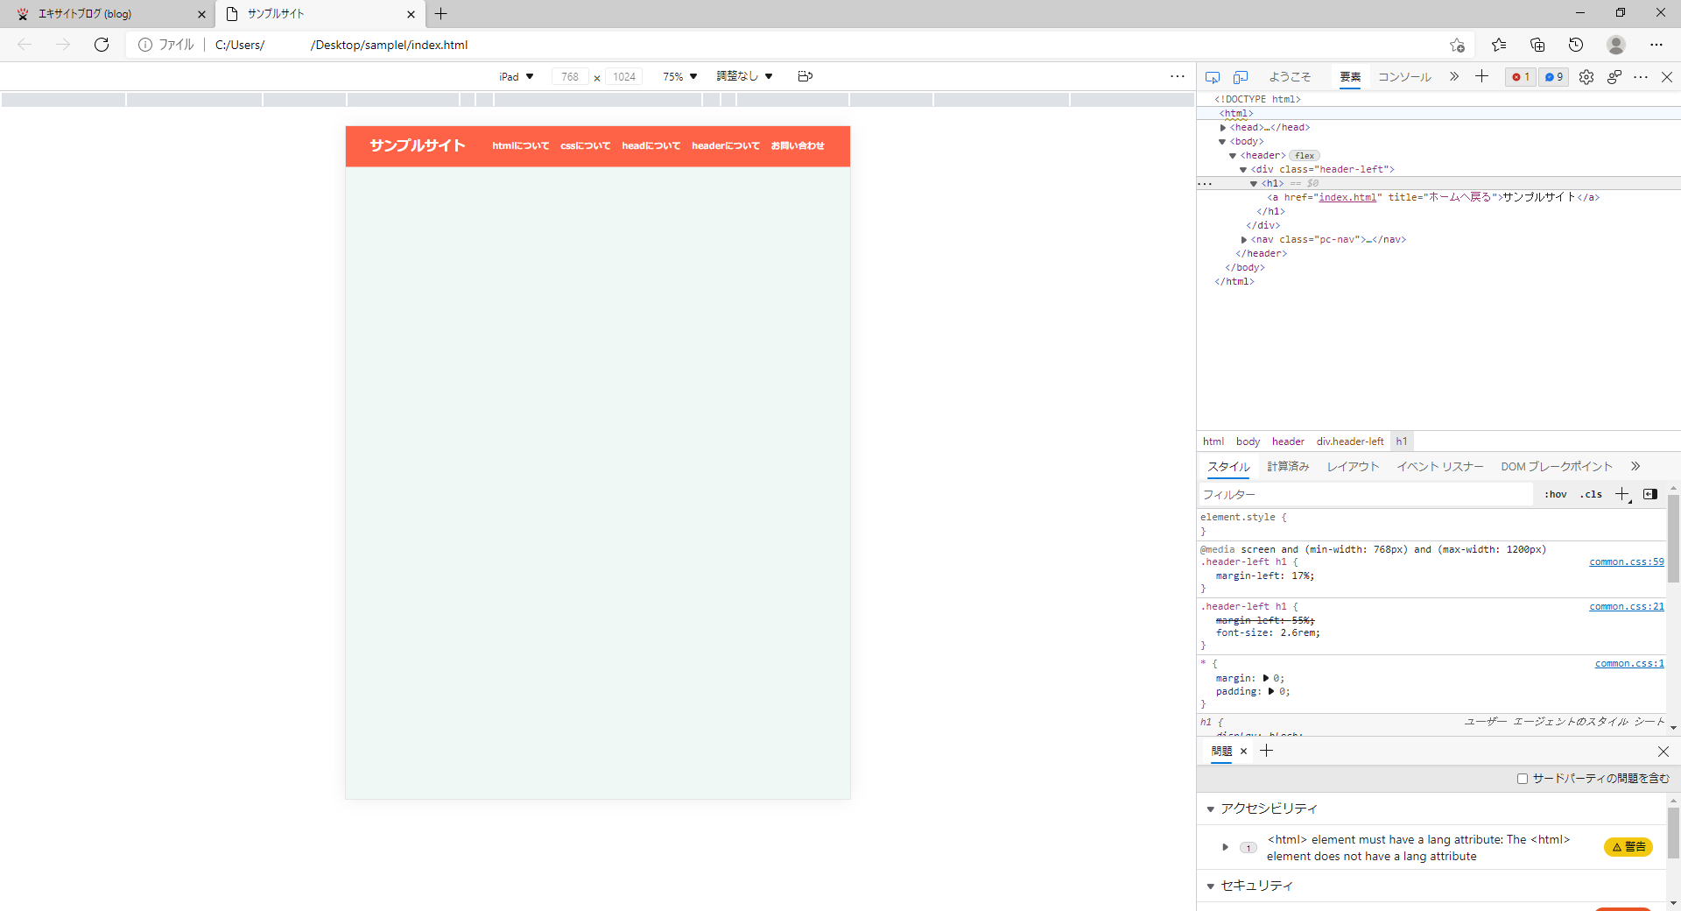Open the red error count badge
1681x911 pixels.
click(1521, 77)
